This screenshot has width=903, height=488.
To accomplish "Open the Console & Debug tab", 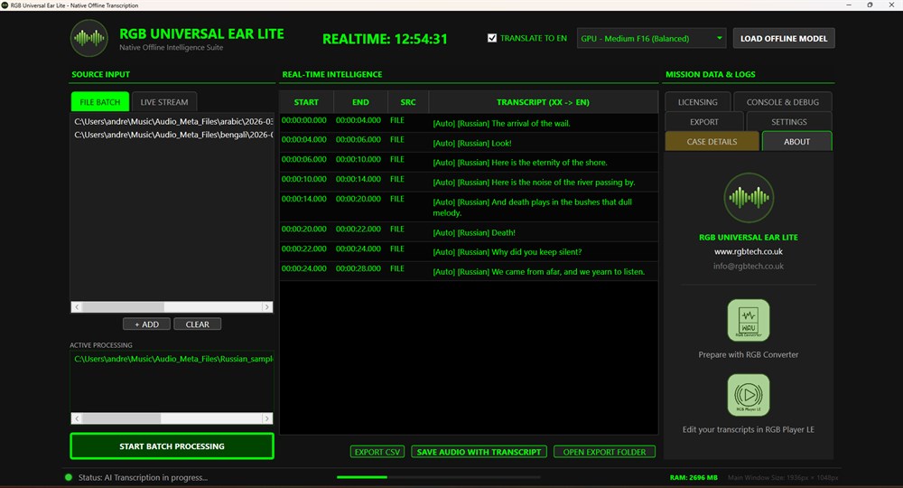I will [x=782, y=102].
